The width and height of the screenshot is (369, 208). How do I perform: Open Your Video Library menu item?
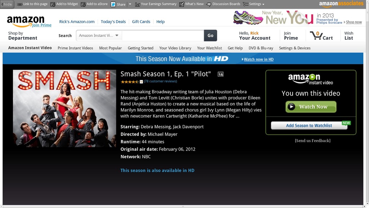pyautogui.click(x=175, y=48)
